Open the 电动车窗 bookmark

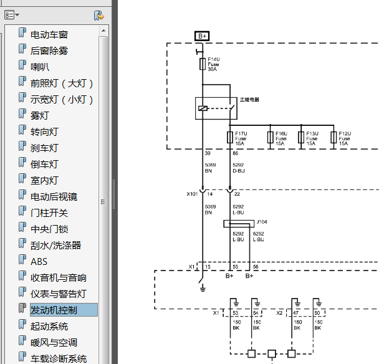tap(49, 35)
